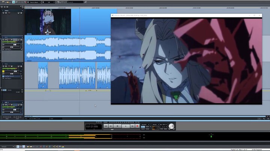Delete the Volume automation lane via trash icon
The width and height of the screenshot is (270, 151).
pyautogui.click(x=22, y=92)
